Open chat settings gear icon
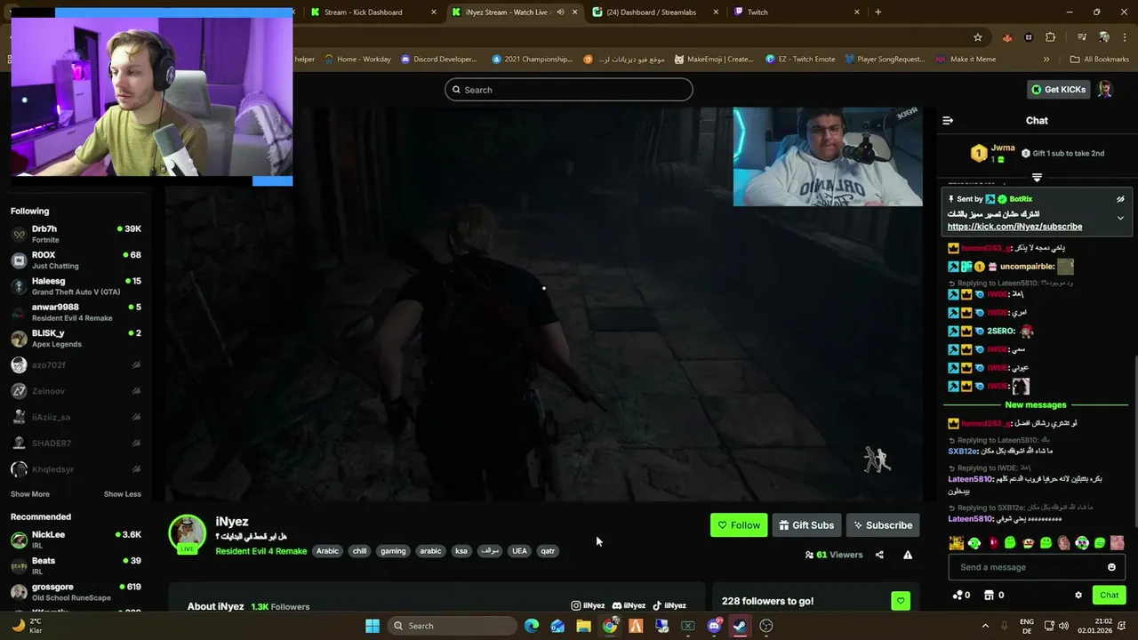This screenshot has height=640, width=1138. click(1078, 596)
